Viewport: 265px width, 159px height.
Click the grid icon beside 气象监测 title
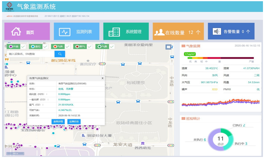183,46
